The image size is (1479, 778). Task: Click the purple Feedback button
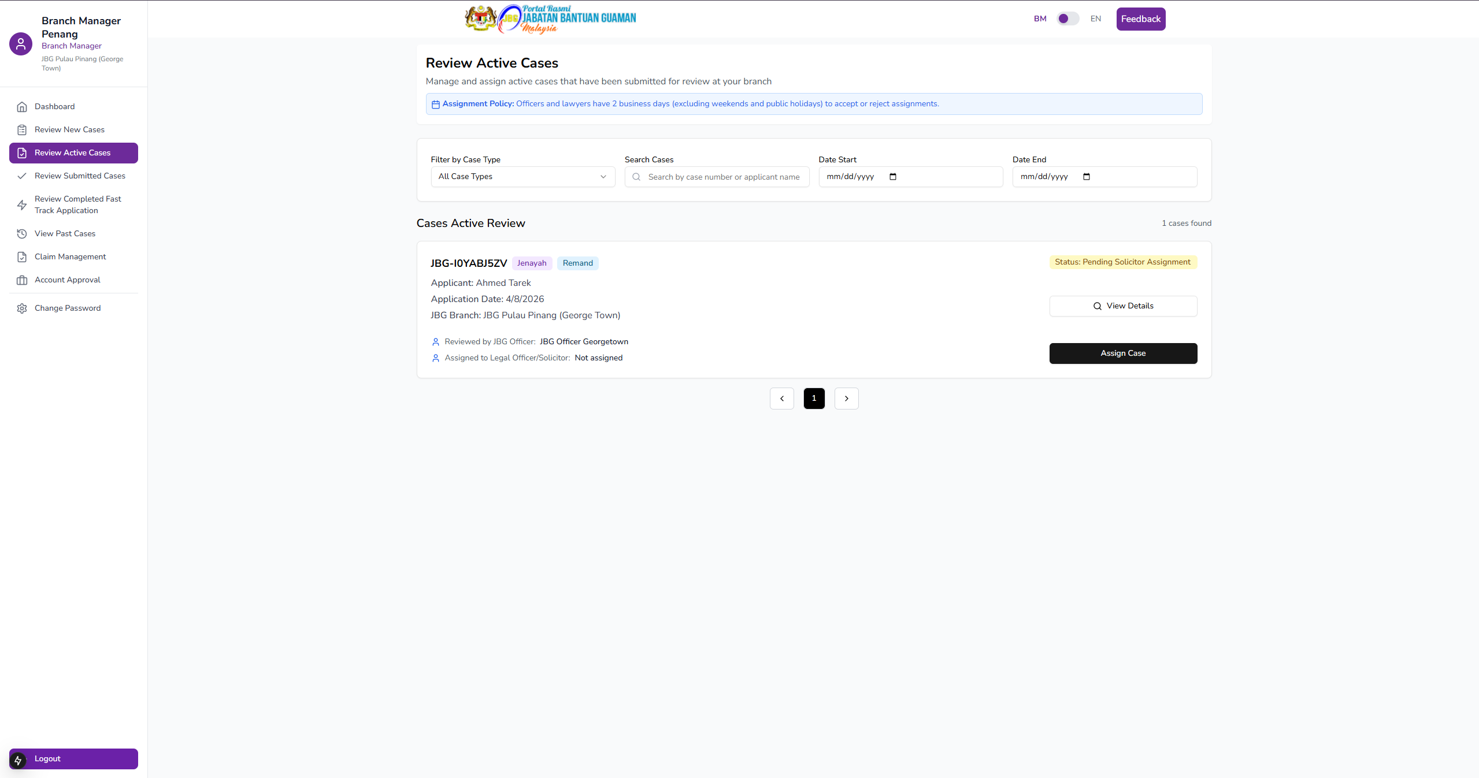pos(1140,19)
